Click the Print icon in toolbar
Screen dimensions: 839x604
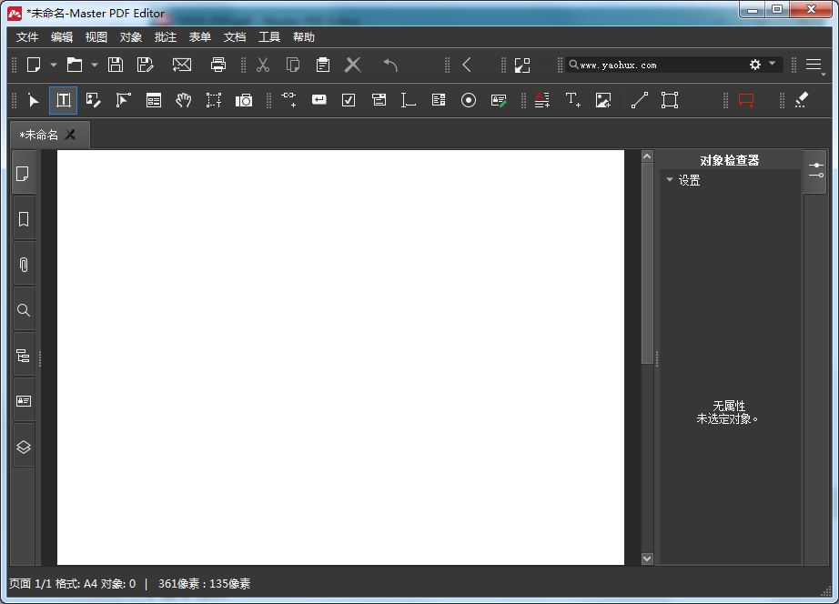tap(218, 65)
